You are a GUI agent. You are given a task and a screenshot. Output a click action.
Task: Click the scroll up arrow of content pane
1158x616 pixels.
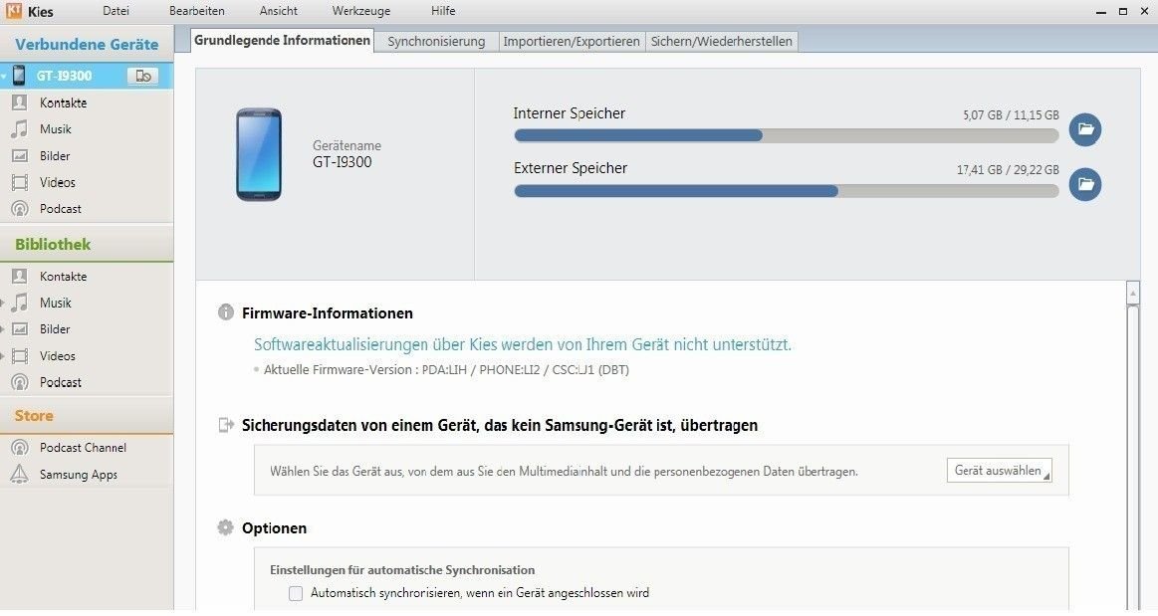(1133, 293)
